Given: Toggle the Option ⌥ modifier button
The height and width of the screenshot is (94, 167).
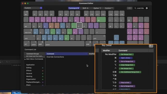Looking at the screenshot, I should tap(97, 8).
